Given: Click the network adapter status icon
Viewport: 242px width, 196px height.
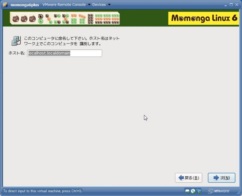Looking at the screenshot, I should 199,191.
